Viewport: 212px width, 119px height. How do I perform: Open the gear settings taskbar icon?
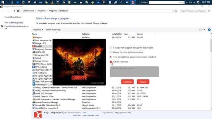tap(122, 2)
